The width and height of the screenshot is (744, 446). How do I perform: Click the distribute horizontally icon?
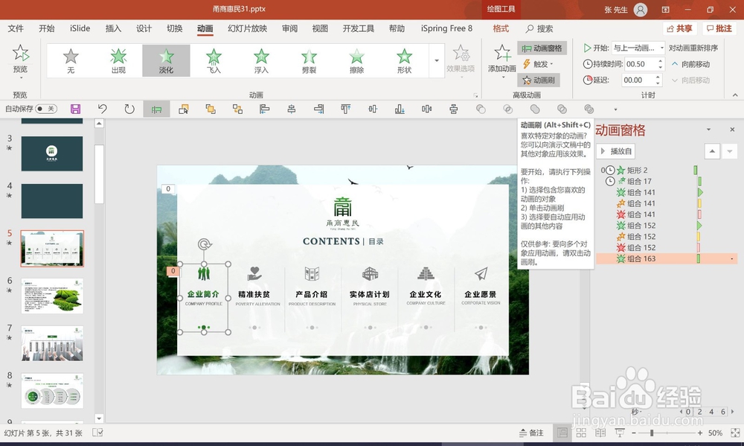tap(426, 109)
